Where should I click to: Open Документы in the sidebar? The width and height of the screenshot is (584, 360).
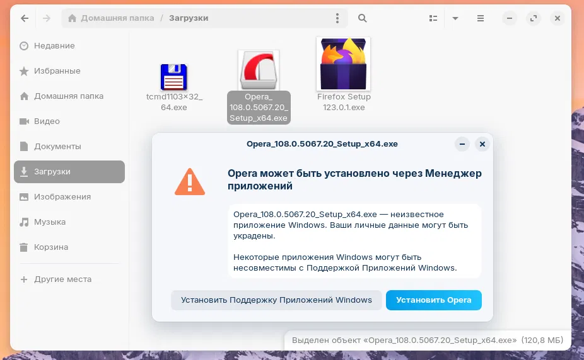69,147
